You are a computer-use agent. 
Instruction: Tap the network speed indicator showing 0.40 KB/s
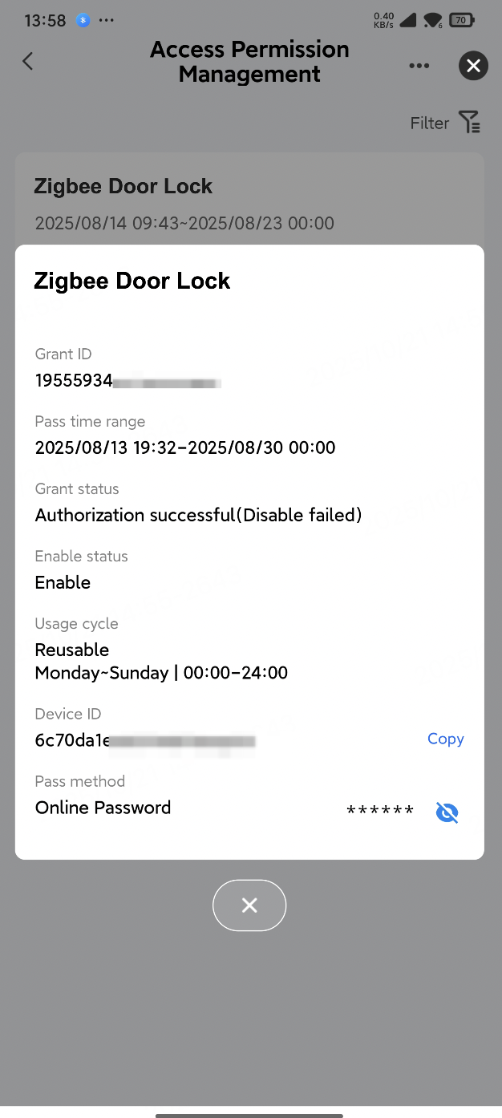pos(383,19)
